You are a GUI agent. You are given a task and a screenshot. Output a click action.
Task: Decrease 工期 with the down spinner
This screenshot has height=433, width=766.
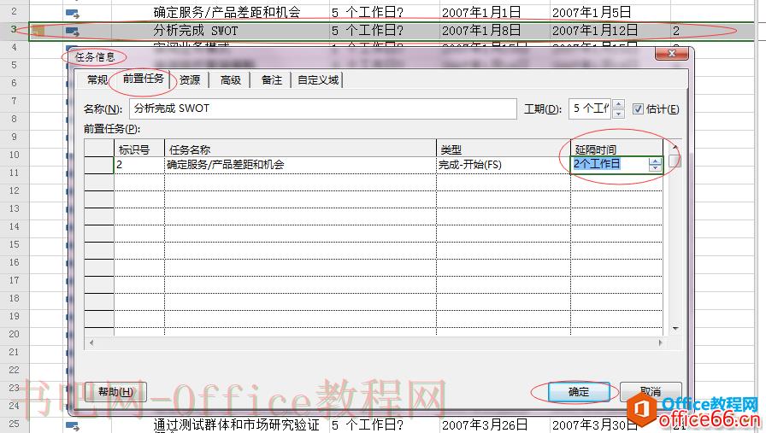pyautogui.click(x=618, y=114)
